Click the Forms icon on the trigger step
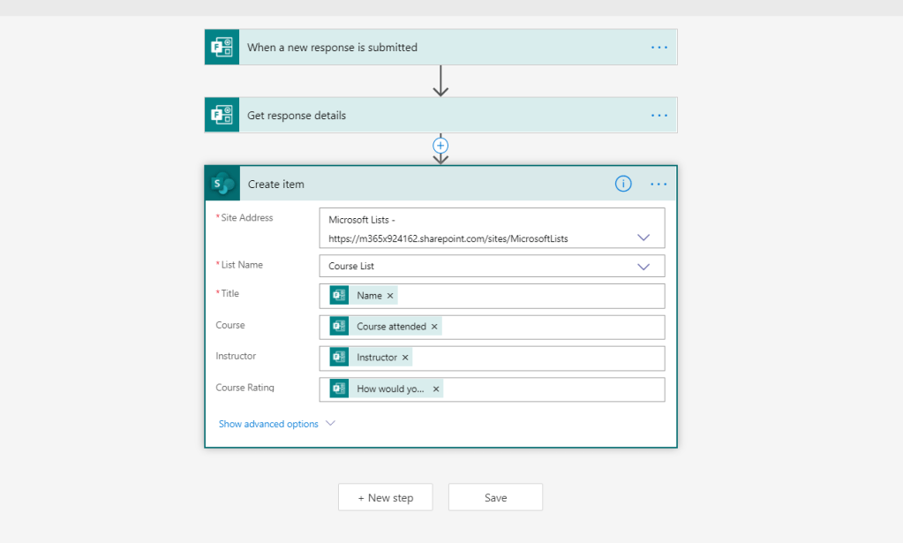 coord(222,48)
